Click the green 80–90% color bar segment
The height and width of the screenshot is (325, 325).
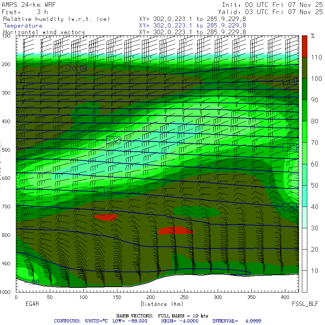click(304, 110)
